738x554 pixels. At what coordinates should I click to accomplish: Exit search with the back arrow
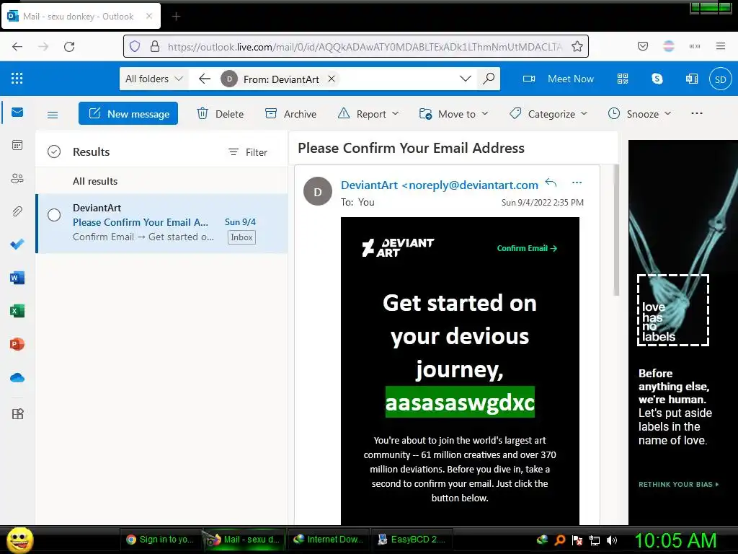tap(204, 79)
